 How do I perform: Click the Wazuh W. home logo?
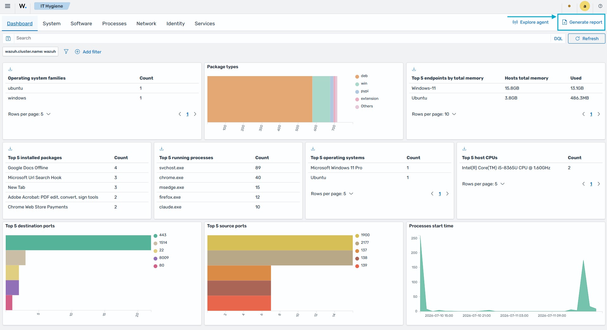pyautogui.click(x=23, y=6)
